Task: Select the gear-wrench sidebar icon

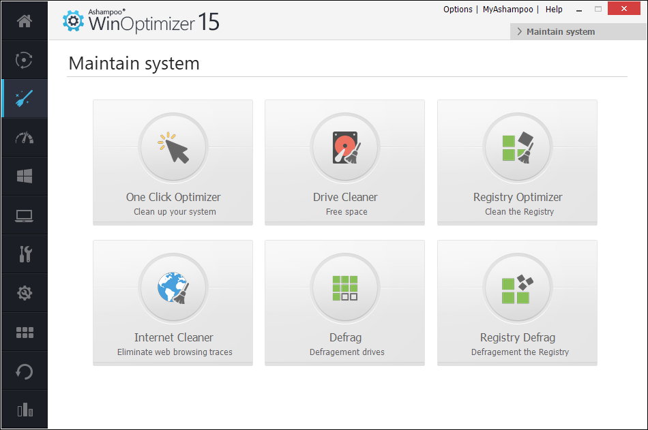Action: 25,293
